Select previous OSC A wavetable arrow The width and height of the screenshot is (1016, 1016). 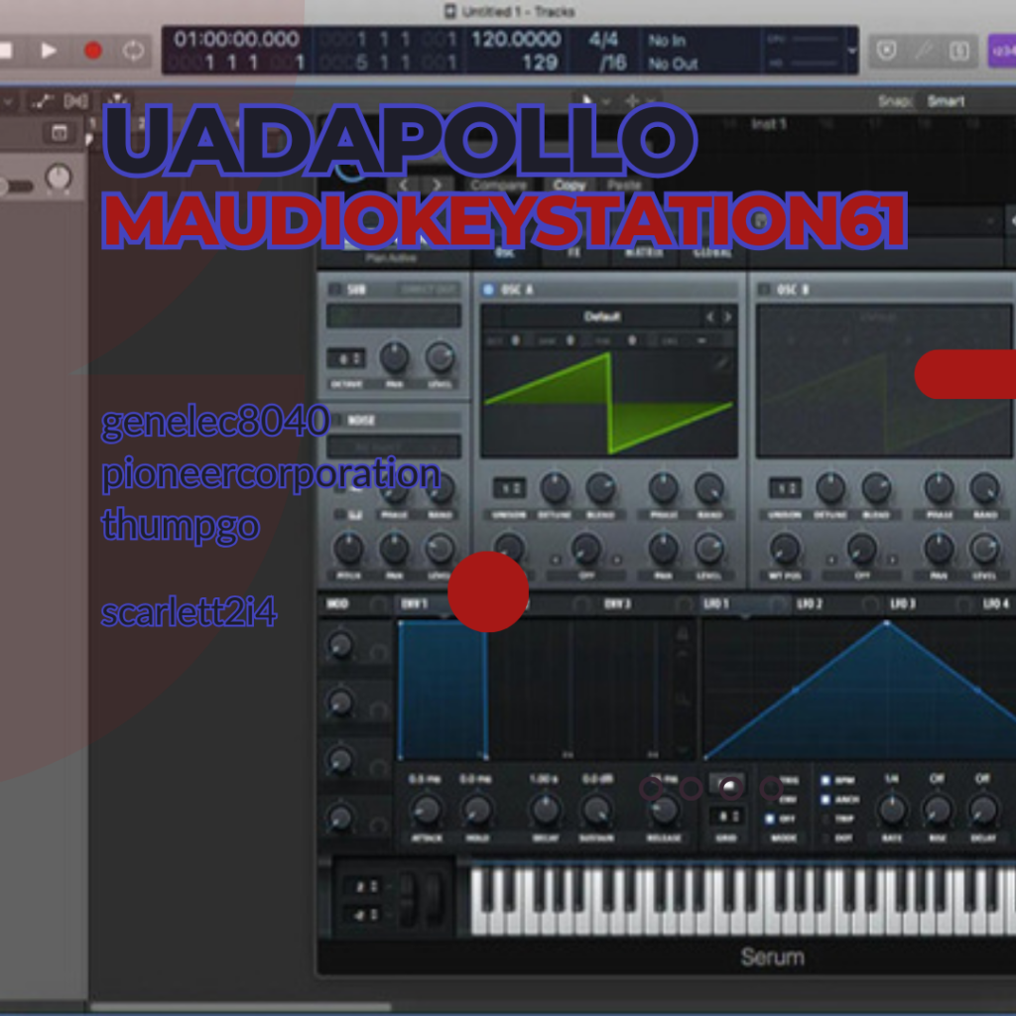pyautogui.click(x=710, y=317)
